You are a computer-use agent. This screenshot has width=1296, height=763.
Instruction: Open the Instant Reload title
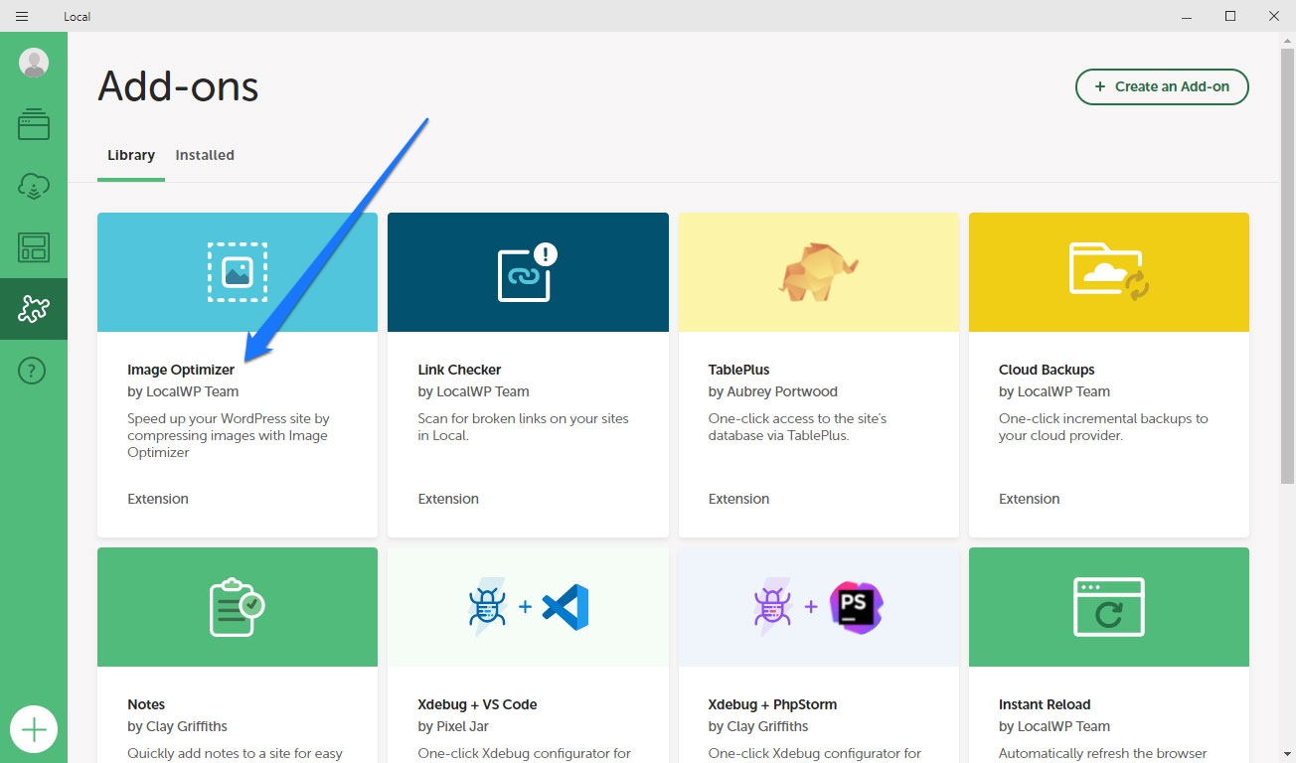click(x=1045, y=704)
